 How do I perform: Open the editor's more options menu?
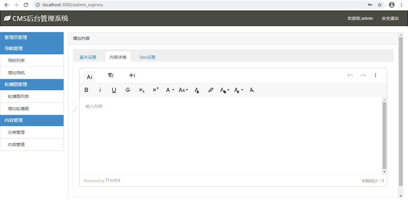[376, 75]
